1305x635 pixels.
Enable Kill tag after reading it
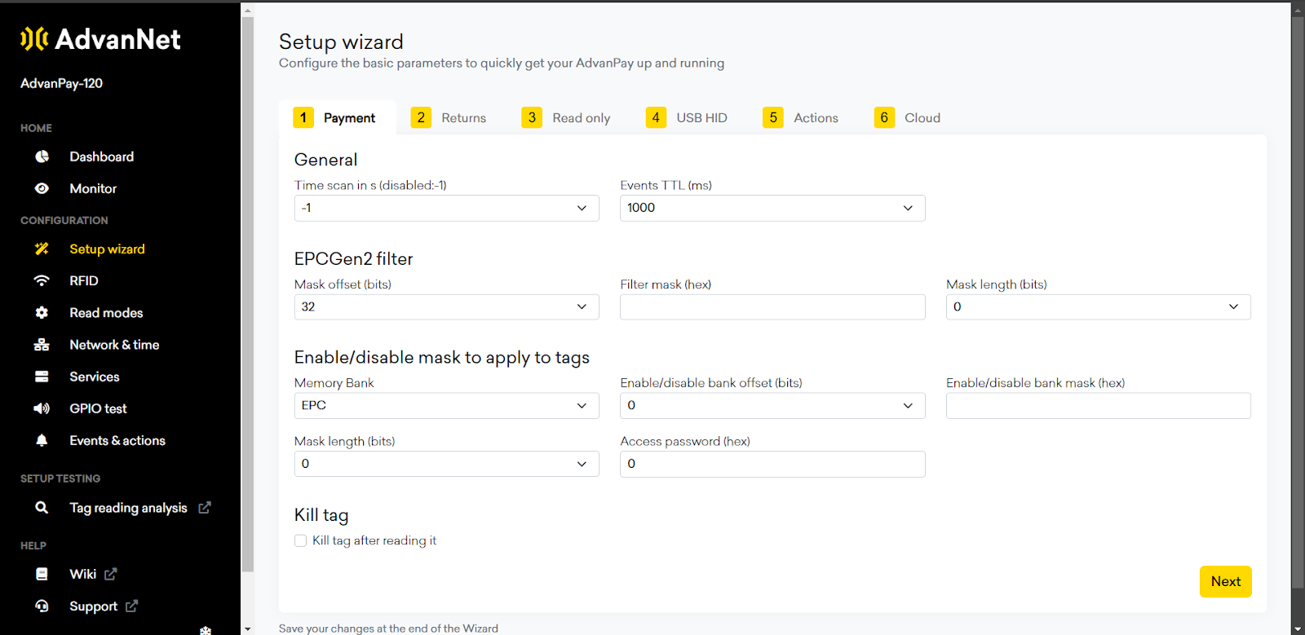click(x=301, y=540)
